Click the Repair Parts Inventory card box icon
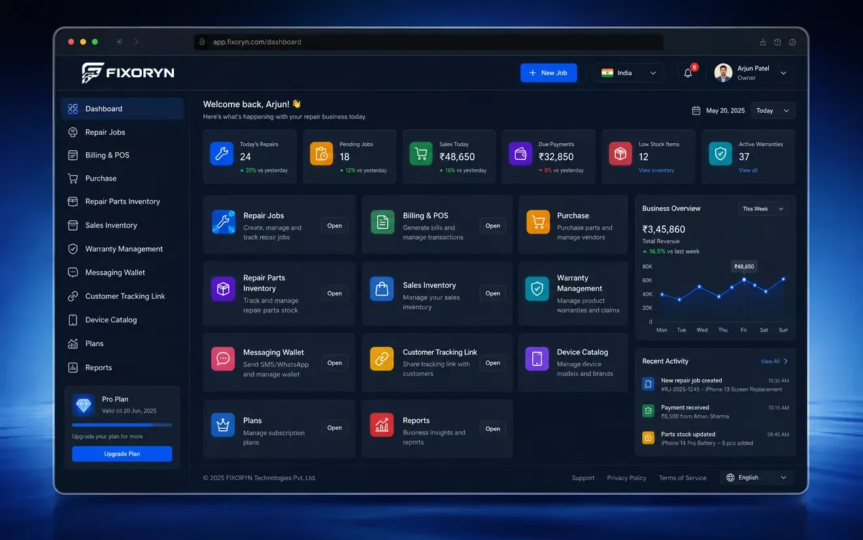The image size is (863, 540). [224, 289]
